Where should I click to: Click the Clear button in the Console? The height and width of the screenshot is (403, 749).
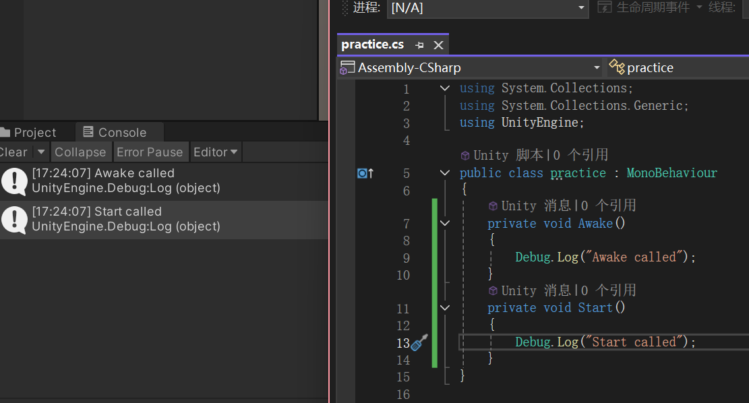11,152
